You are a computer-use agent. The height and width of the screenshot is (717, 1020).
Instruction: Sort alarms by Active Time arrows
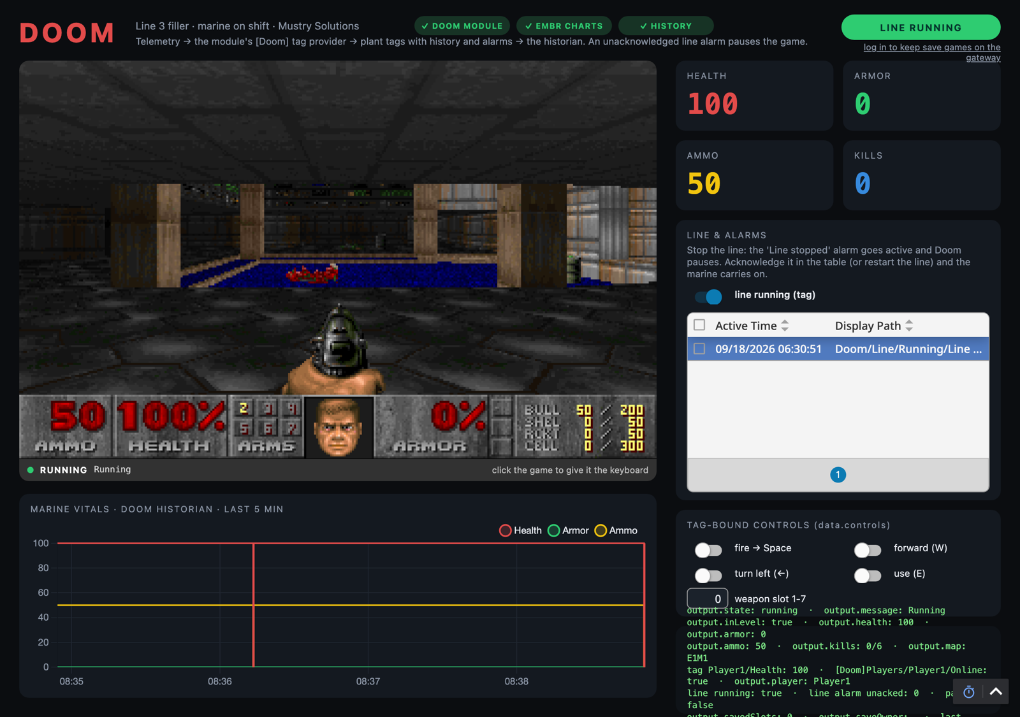(x=785, y=326)
